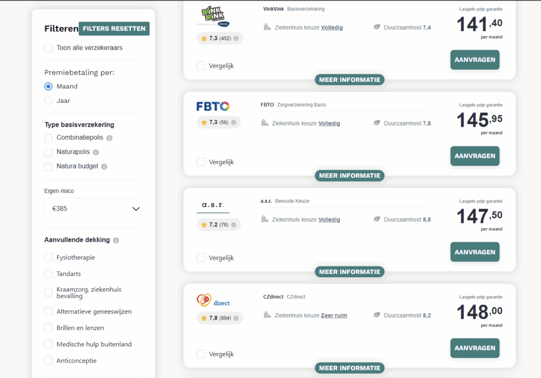Viewport: 541px width, 378px height.
Task: Click Volledig link on a.s.r. card
Action: (x=329, y=220)
